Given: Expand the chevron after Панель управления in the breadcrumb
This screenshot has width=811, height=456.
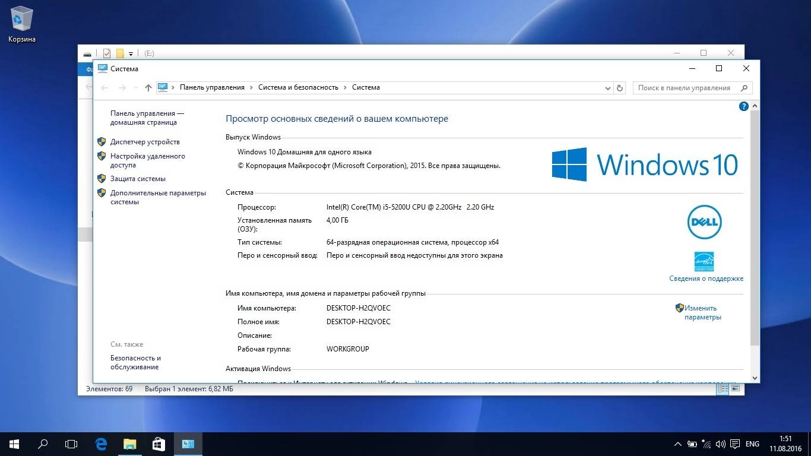Looking at the screenshot, I should 251,87.
